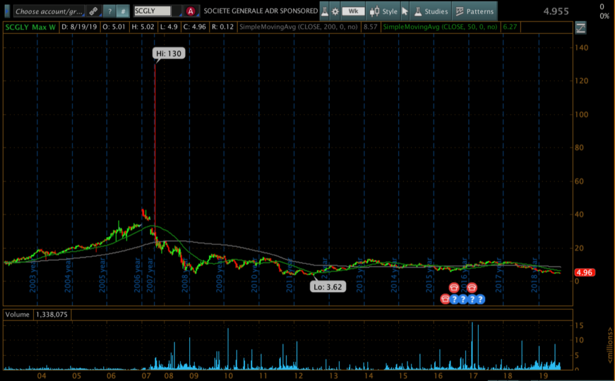Click the SCGLY Max W chart label
This screenshot has width=615, height=381.
(31, 27)
